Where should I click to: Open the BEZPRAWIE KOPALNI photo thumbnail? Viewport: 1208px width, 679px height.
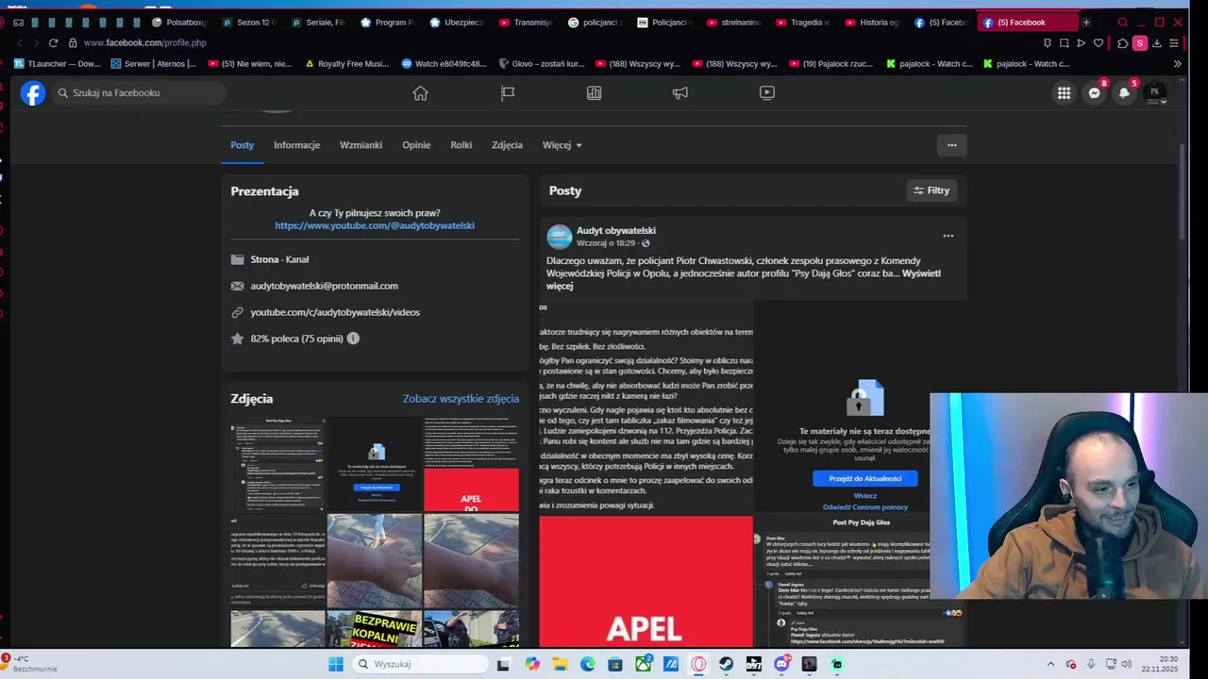pos(374,629)
